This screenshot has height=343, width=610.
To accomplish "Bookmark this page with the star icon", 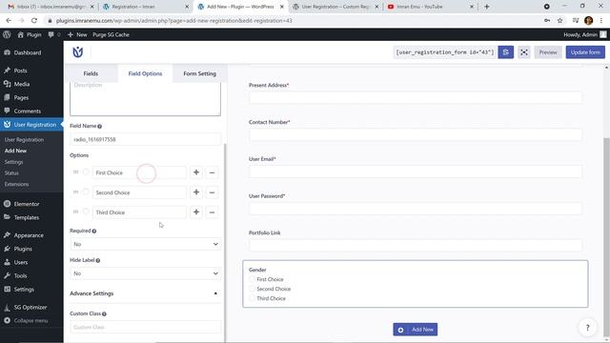I will (559, 21).
